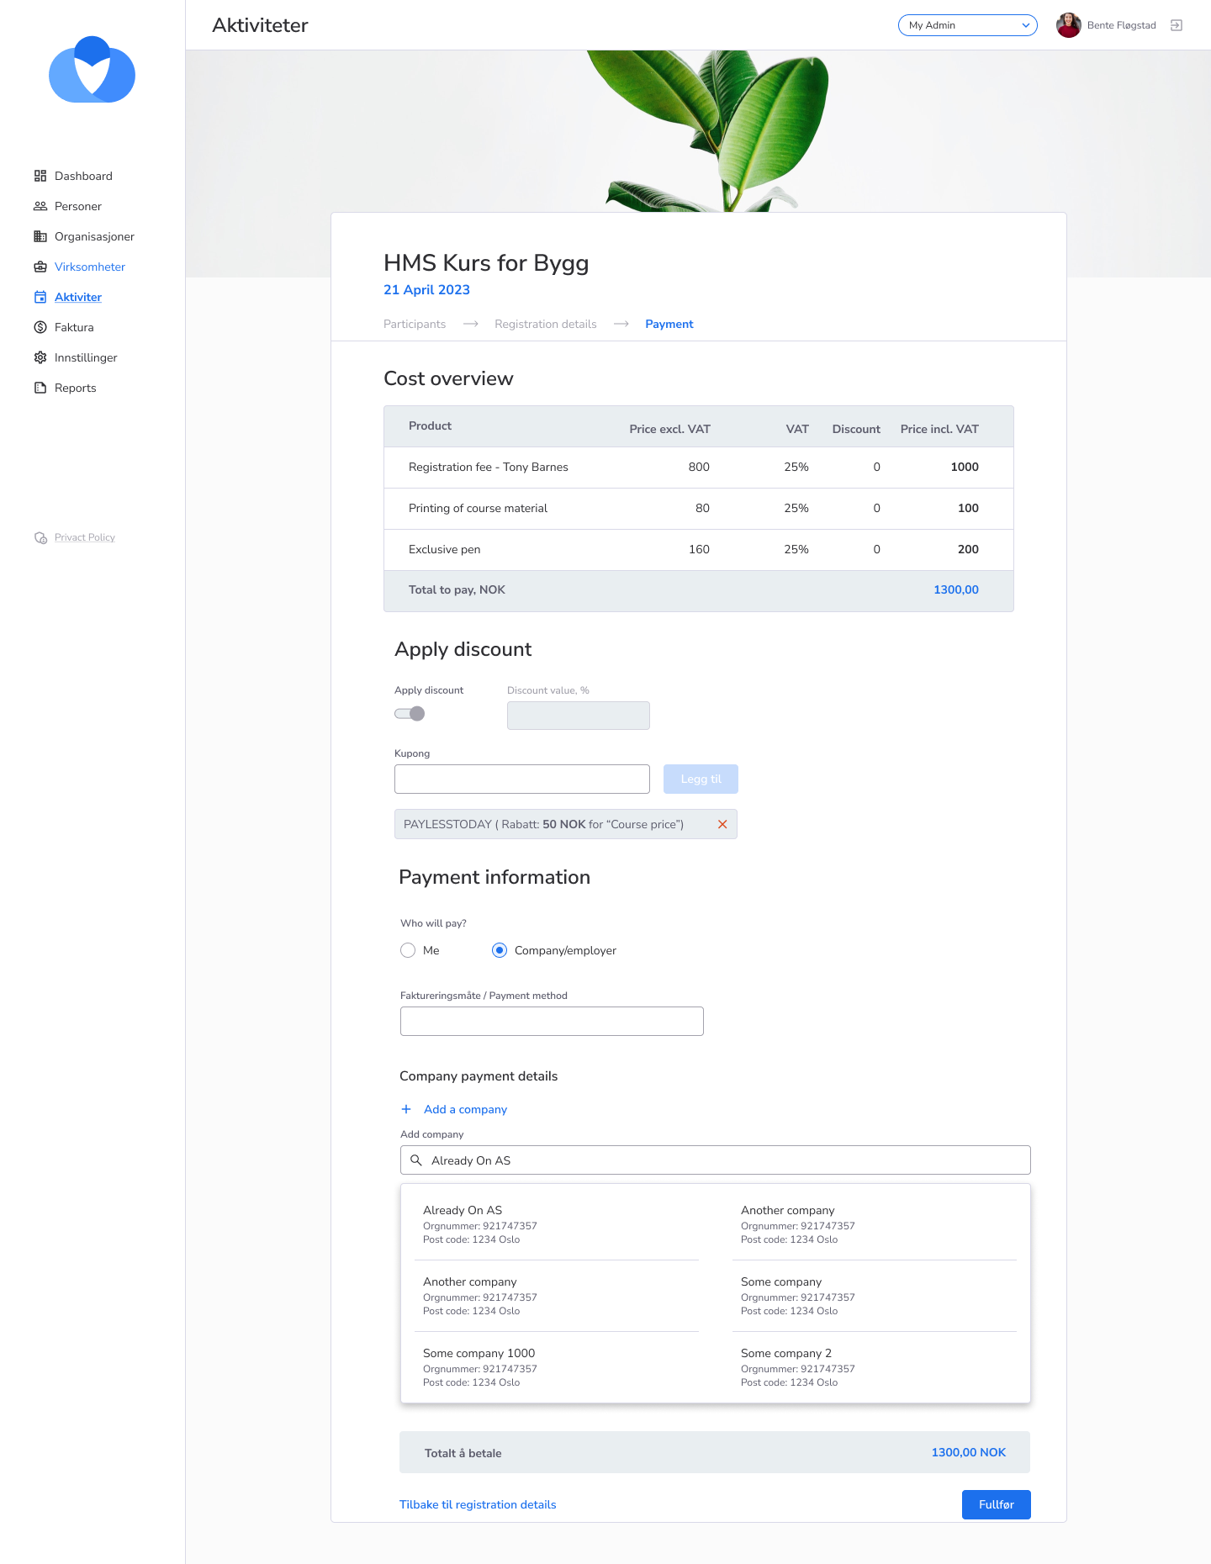Select Already On AS from company results
This screenshot has height=1564, width=1211.
pos(557,1223)
